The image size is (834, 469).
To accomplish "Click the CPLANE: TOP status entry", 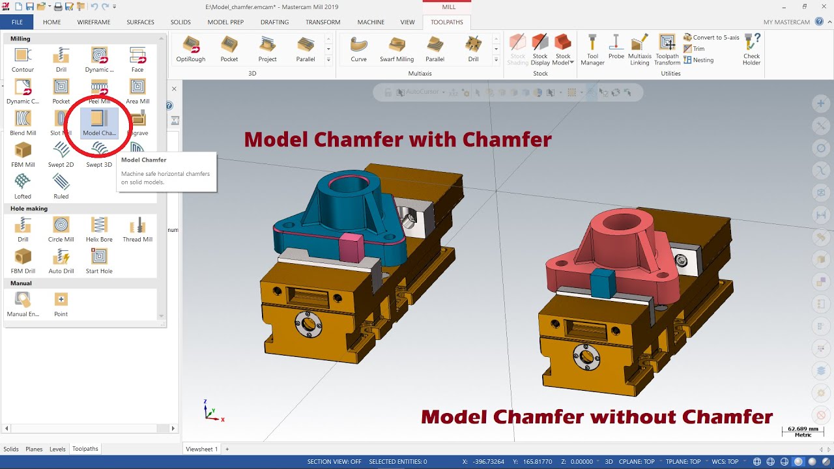I will pos(636,462).
